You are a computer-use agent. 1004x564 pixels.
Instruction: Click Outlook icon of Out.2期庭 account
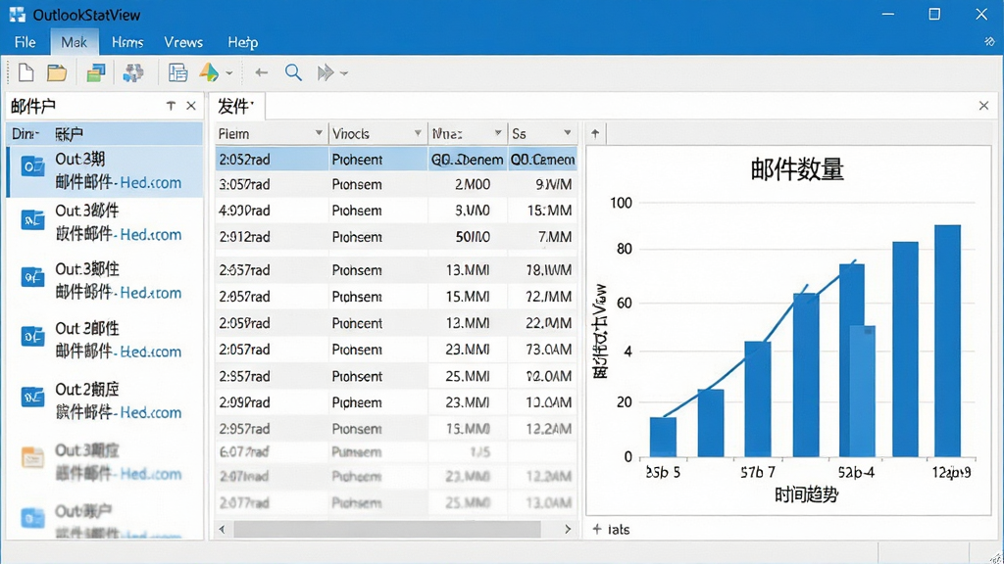pos(32,398)
